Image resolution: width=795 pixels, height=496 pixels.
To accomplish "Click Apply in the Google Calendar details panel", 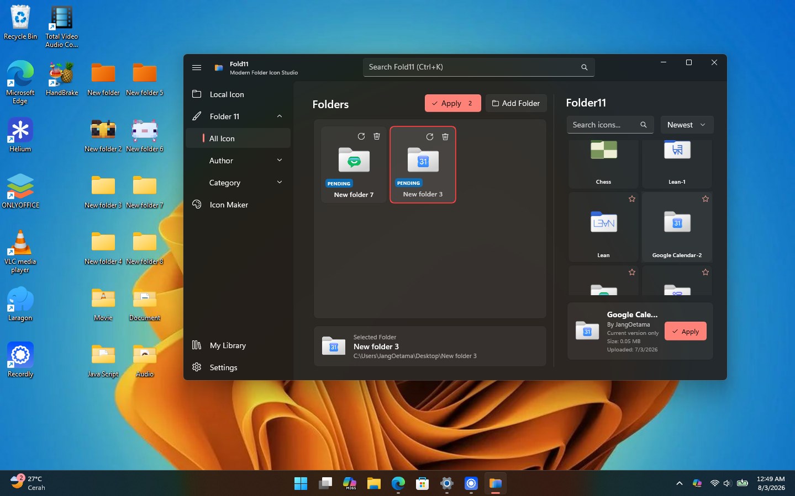I will [x=686, y=331].
